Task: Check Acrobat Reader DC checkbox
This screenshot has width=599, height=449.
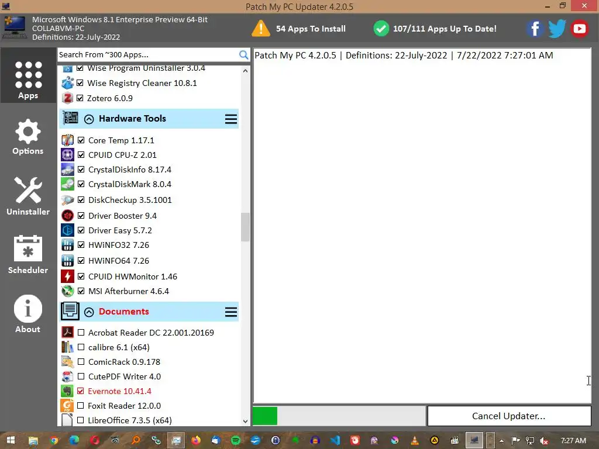Action: point(81,333)
